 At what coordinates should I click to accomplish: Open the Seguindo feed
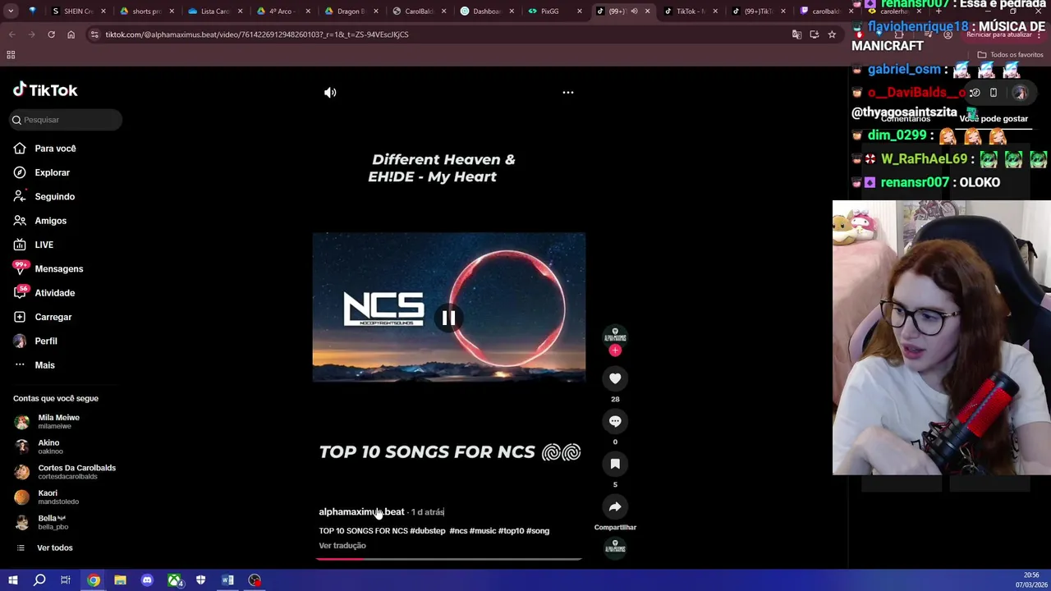54,197
